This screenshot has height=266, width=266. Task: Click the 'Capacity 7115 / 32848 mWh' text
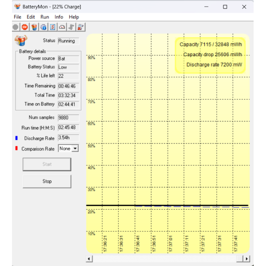point(211,44)
